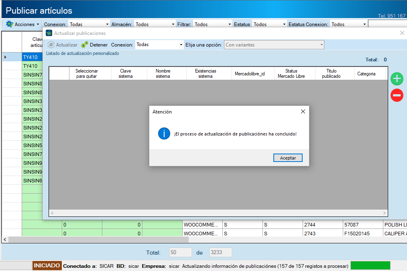This screenshot has width=407, height=271.
Task: Click the blue information icon in dialog
Action: click(164, 133)
